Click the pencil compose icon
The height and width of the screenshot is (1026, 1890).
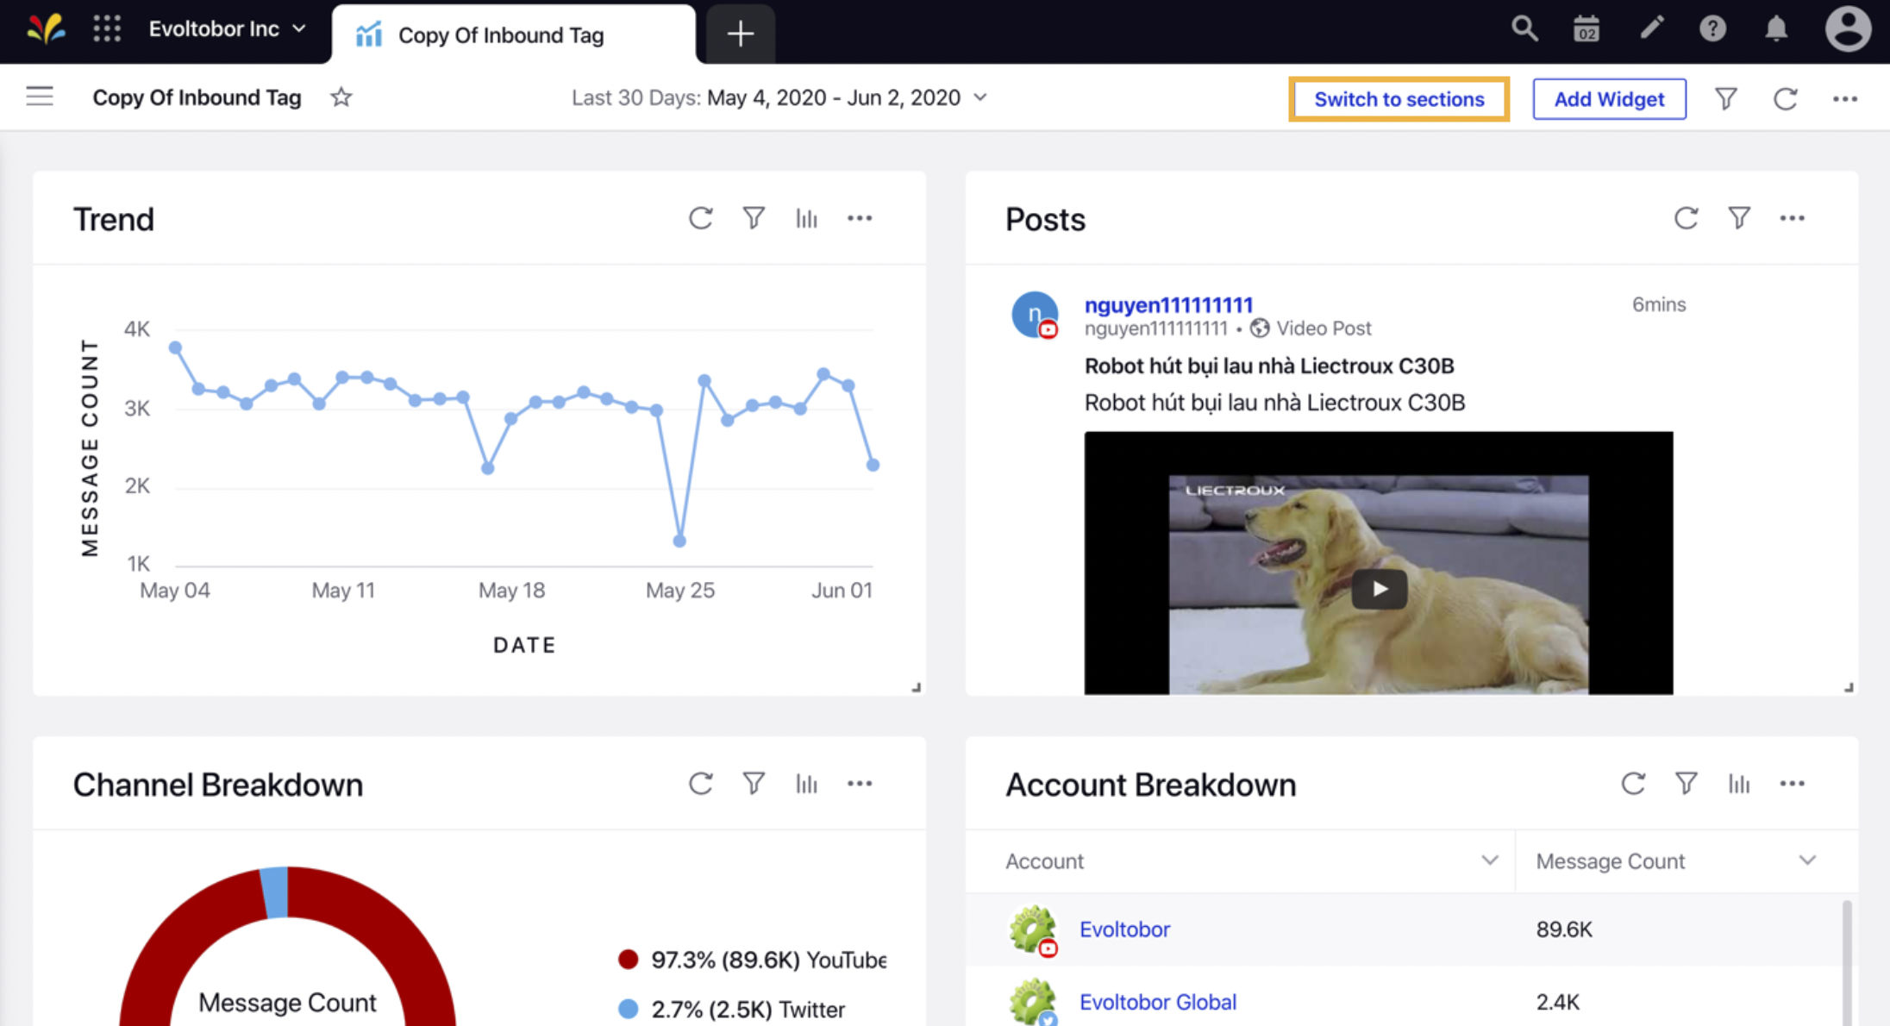[1650, 28]
